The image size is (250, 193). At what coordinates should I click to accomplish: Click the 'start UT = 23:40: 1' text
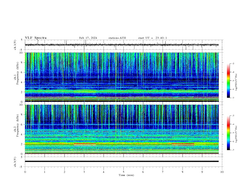(x=152, y=38)
